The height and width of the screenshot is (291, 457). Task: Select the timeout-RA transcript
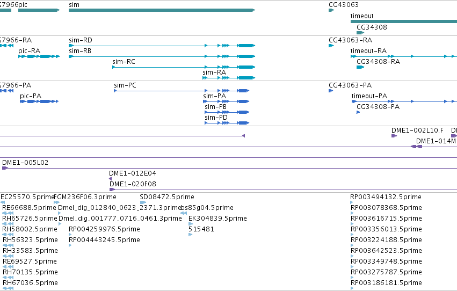404,56
